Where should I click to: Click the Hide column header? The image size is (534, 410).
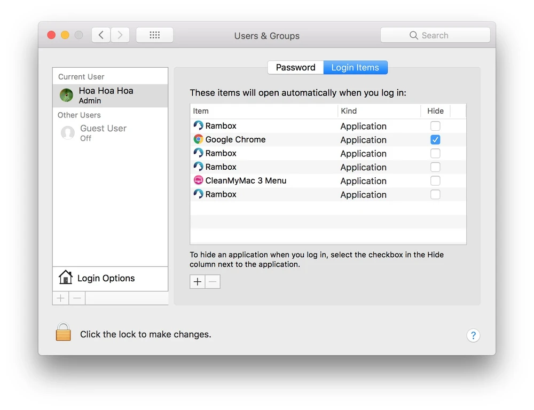(435, 111)
